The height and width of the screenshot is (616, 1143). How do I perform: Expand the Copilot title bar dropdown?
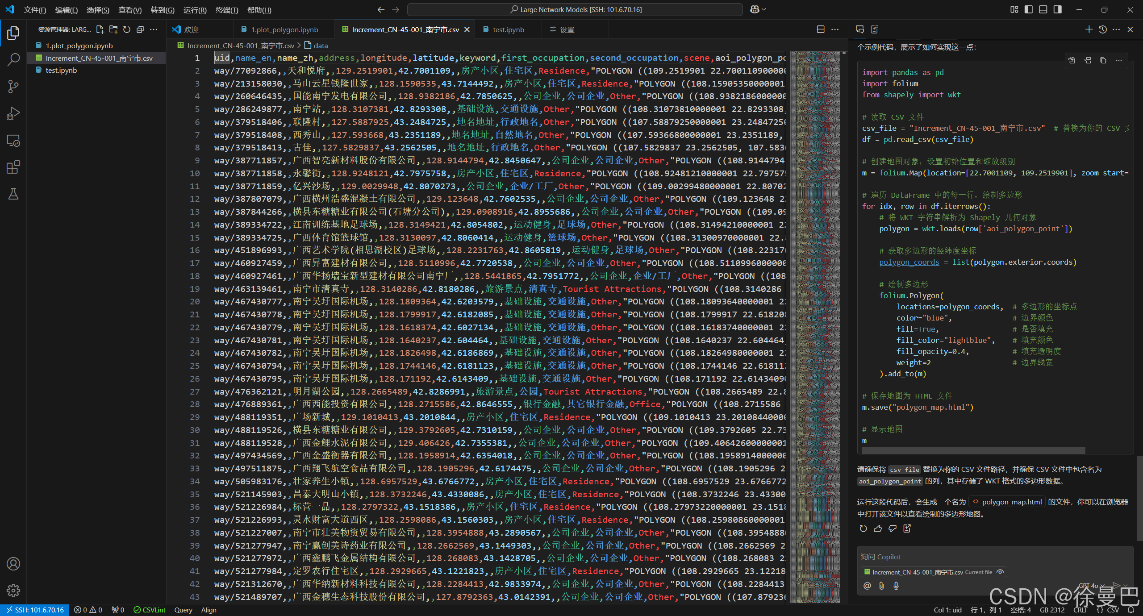[x=764, y=9]
